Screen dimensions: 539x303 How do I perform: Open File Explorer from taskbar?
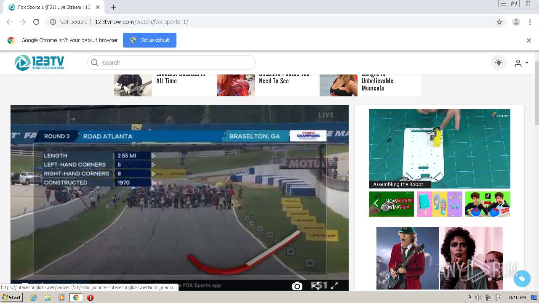pyautogui.click(x=48, y=298)
